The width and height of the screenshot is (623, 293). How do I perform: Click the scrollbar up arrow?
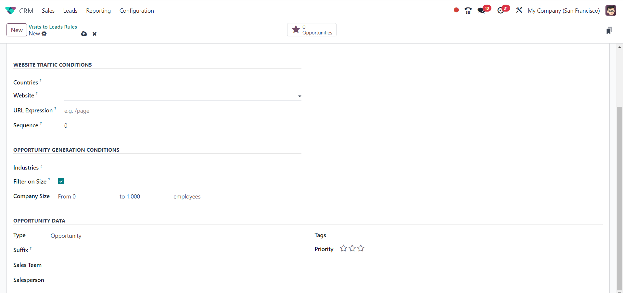(620, 47)
